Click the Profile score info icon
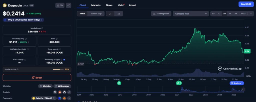This screenshot has width=256, height=102. [18, 69]
